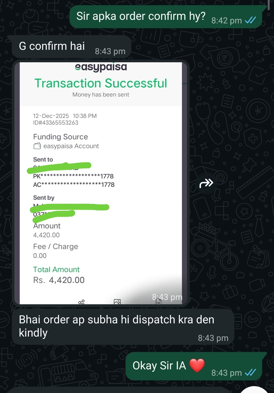Tap the share icon at the receipt bottom

pos(81,302)
